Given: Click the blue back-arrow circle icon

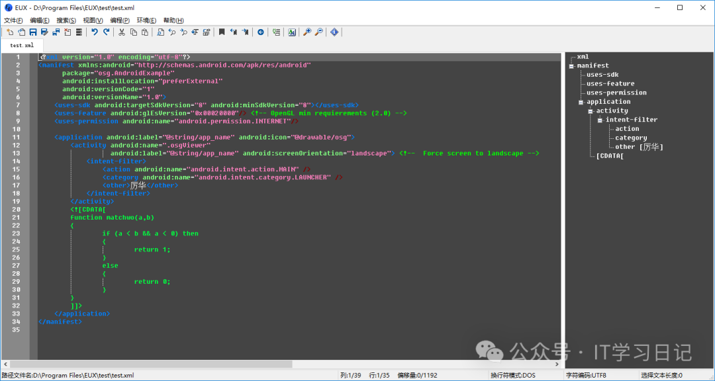Looking at the screenshot, I should coord(260,32).
